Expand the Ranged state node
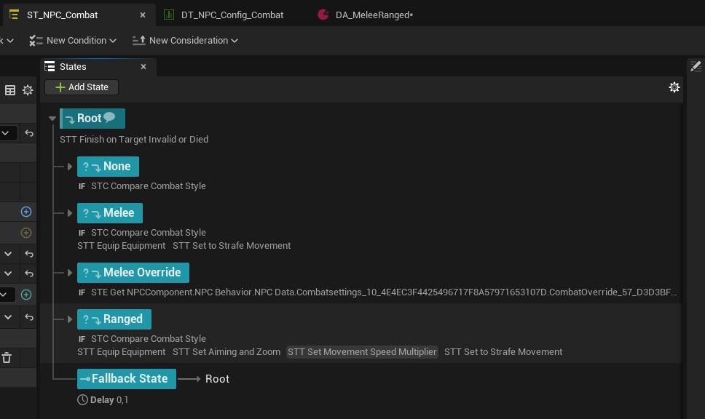This screenshot has width=705, height=419. pyautogui.click(x=70, y=319)
